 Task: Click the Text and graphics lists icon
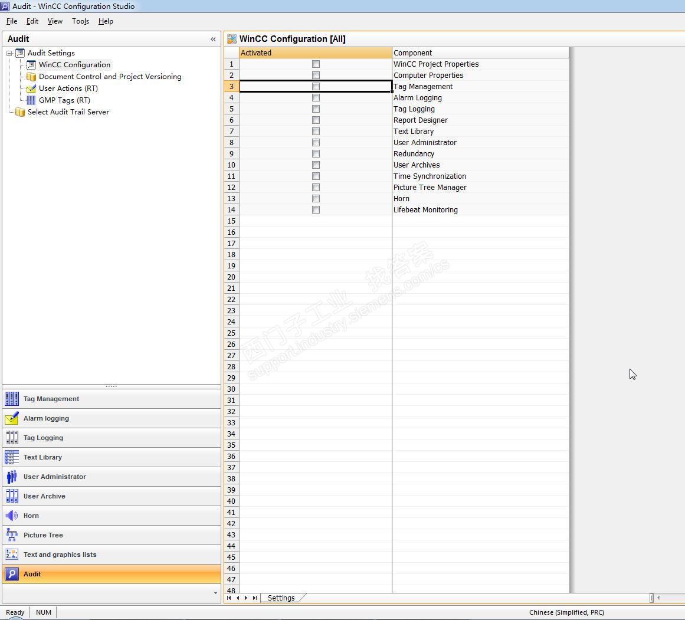[12, 555]
